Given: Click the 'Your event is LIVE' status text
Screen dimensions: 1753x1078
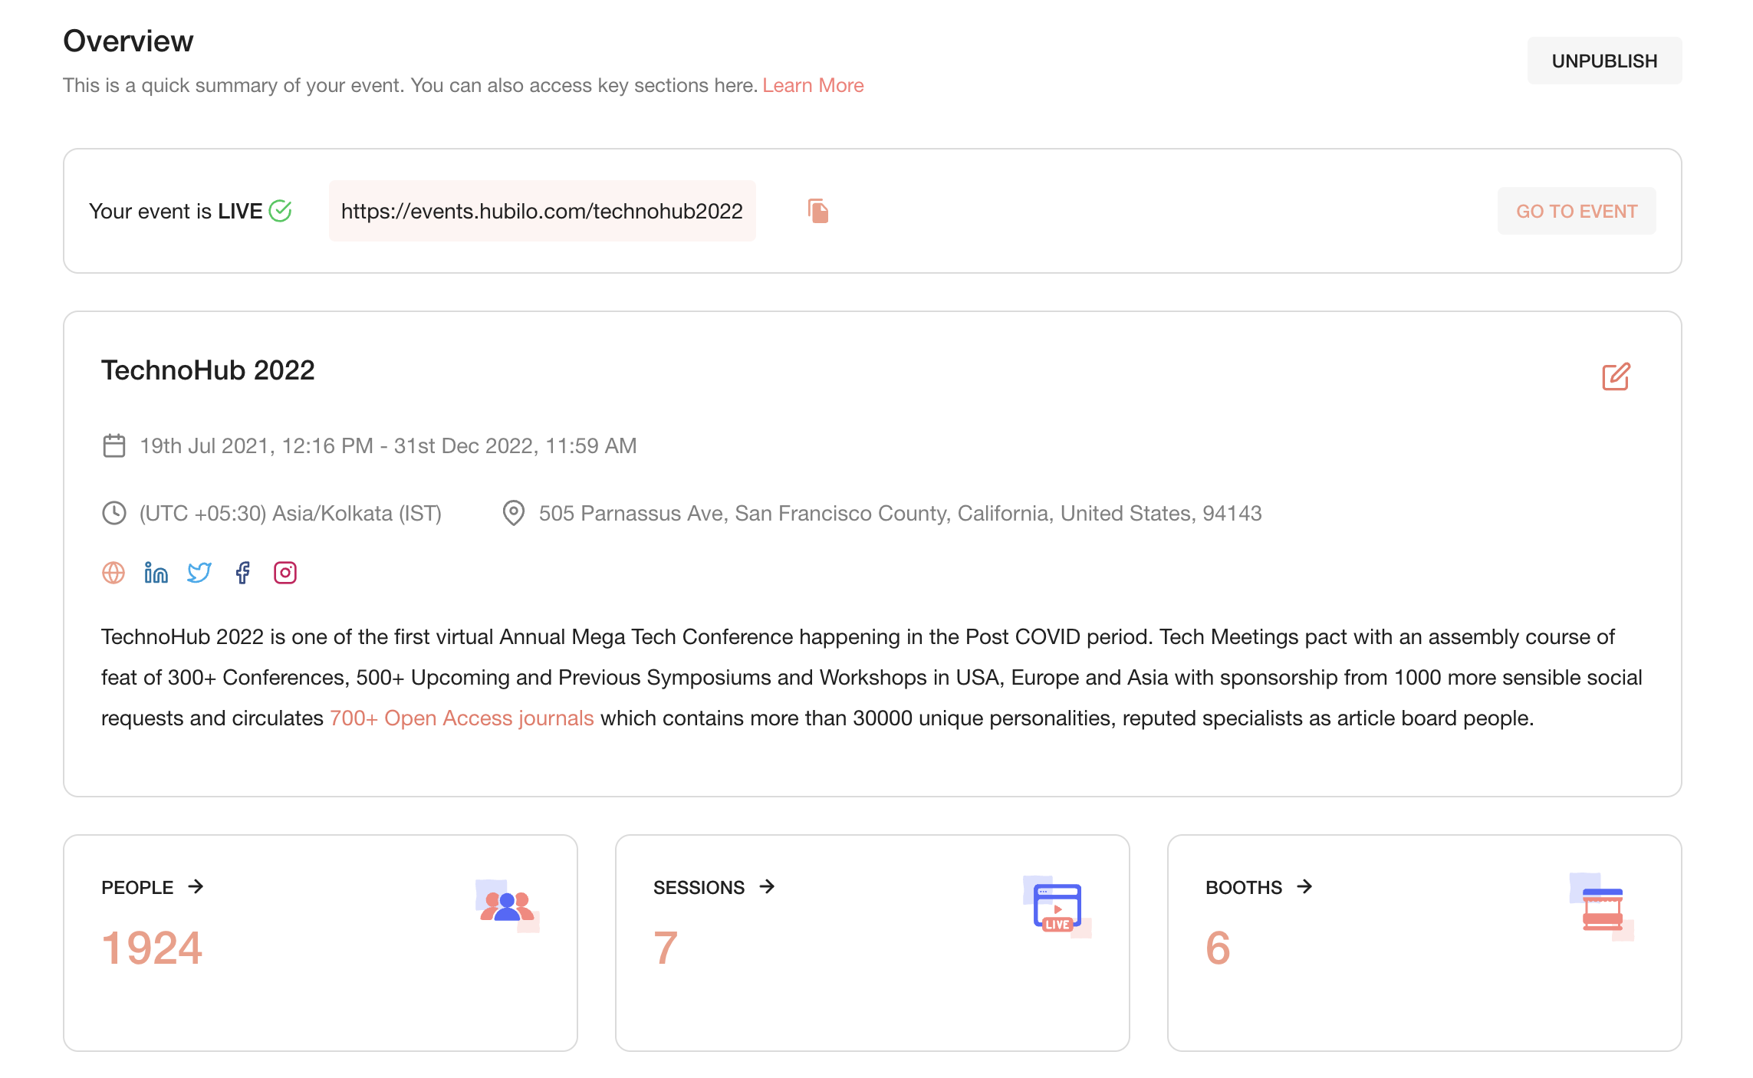Looking at the screenshot, I should (x=176, y=211).
